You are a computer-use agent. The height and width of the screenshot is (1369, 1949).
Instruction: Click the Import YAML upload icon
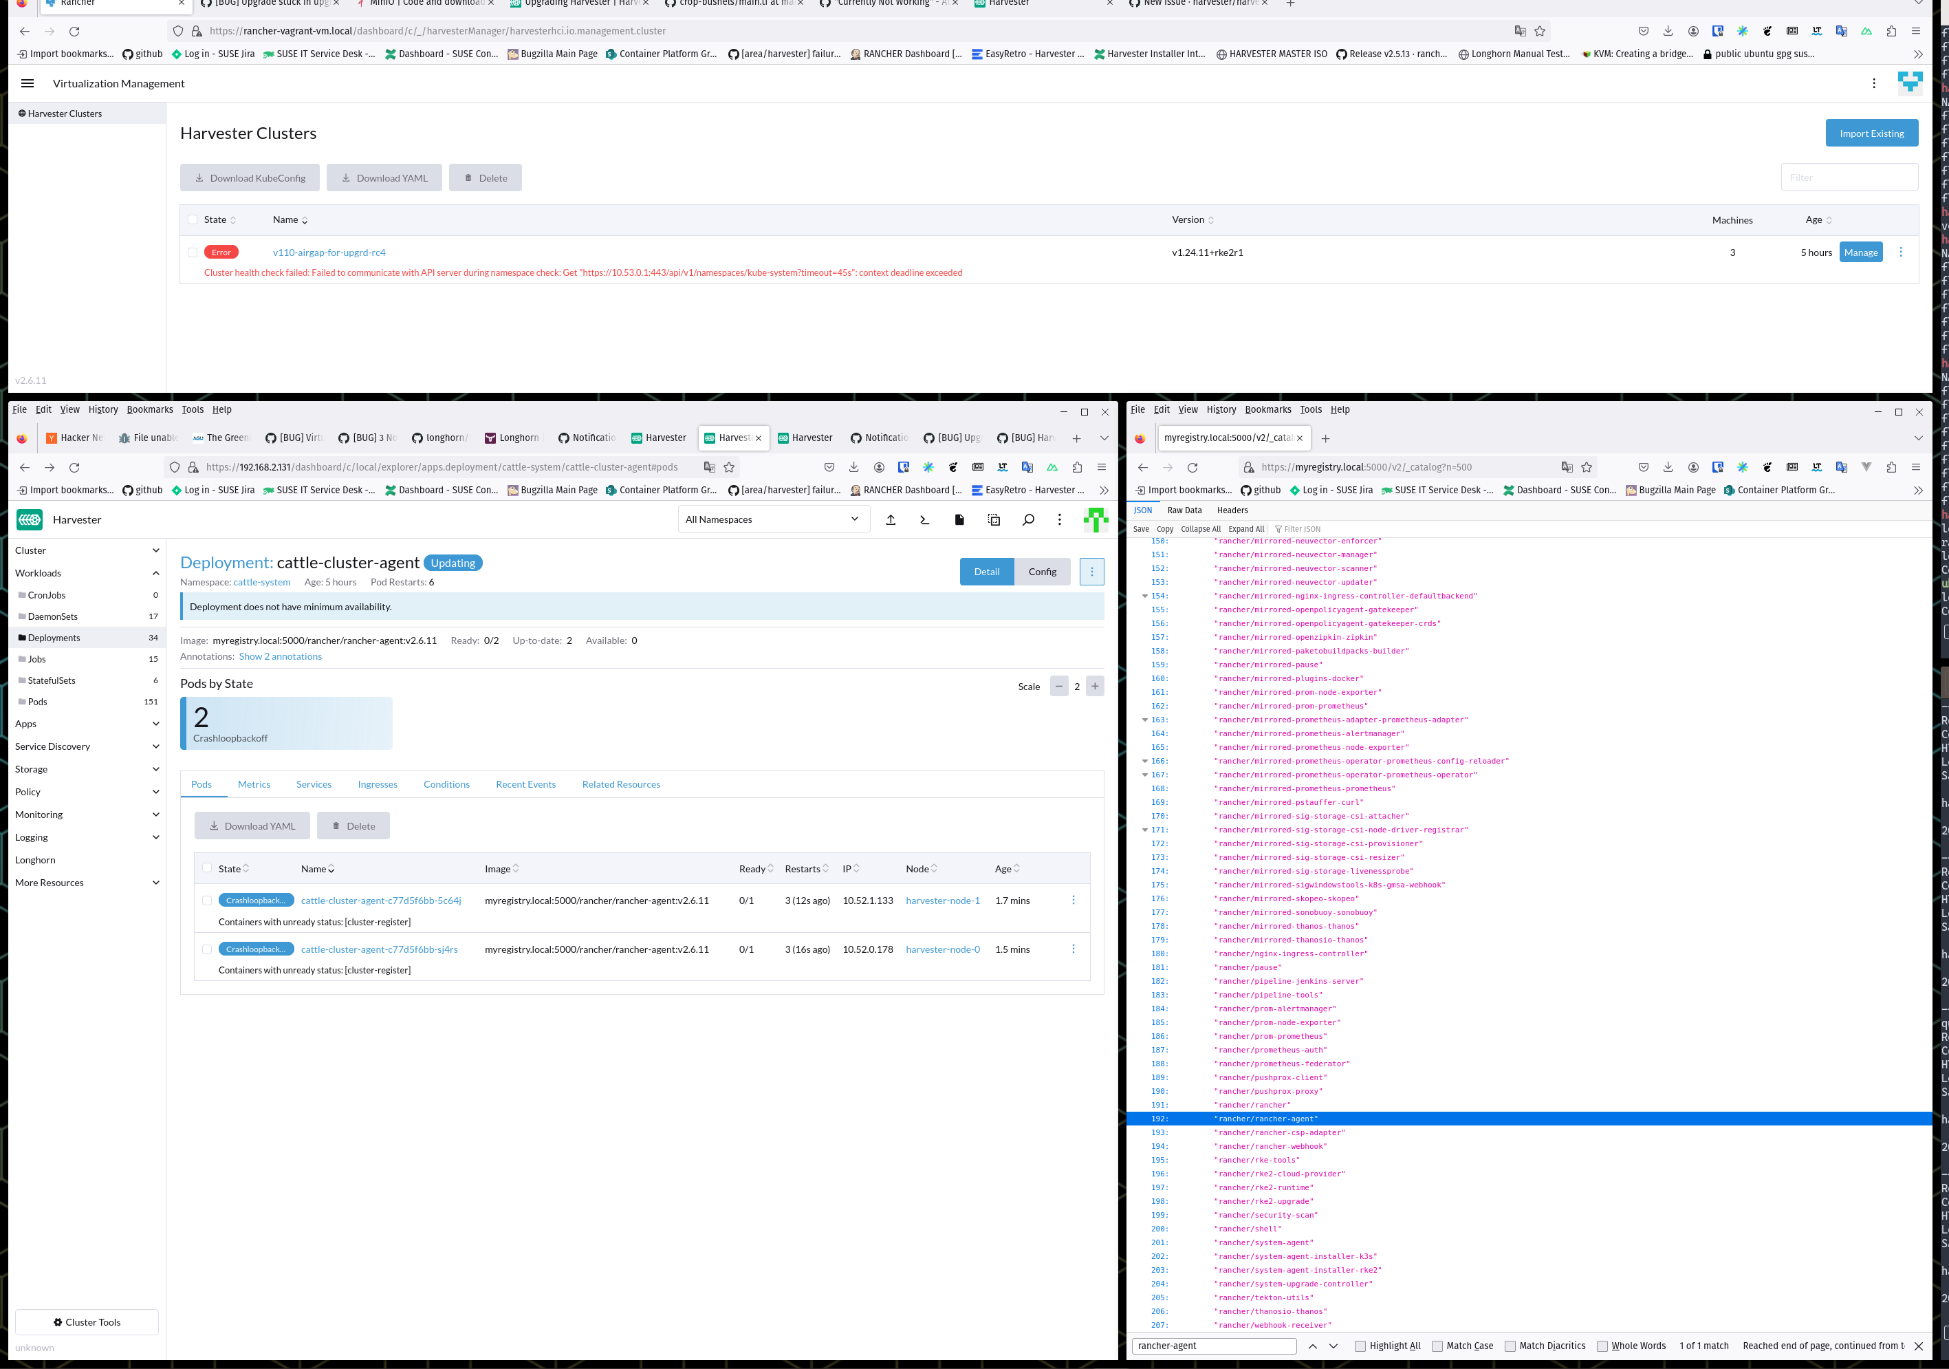891,519
